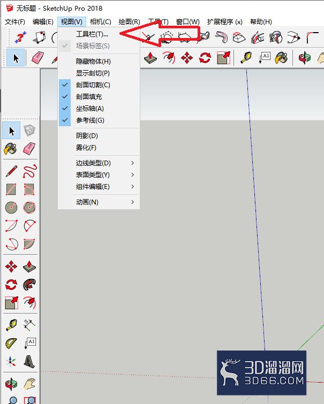Toggle 显示剖切(P) in the View menu
Viewport: 324px width, 404px height.
click(99, 73)
